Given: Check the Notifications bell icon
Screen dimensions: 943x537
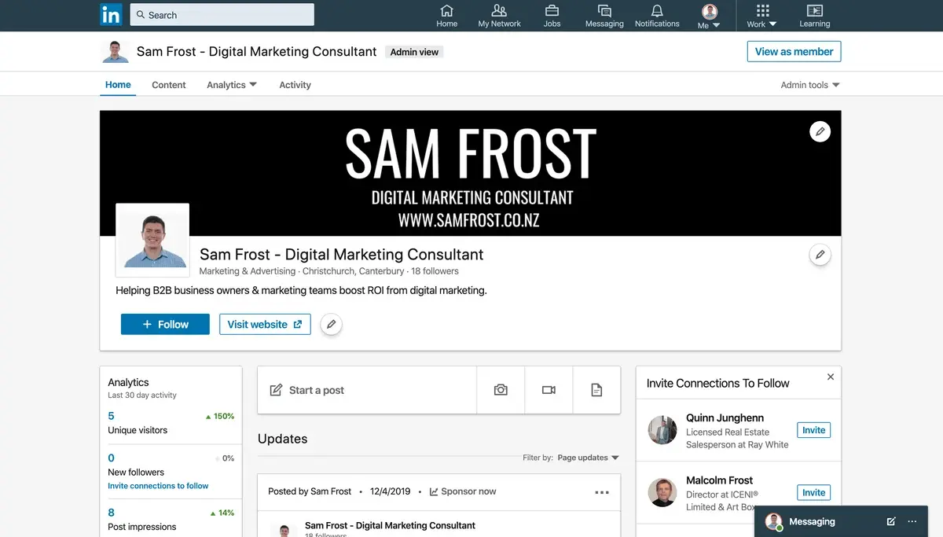Looking at the screenshot, I should point(657,11).
